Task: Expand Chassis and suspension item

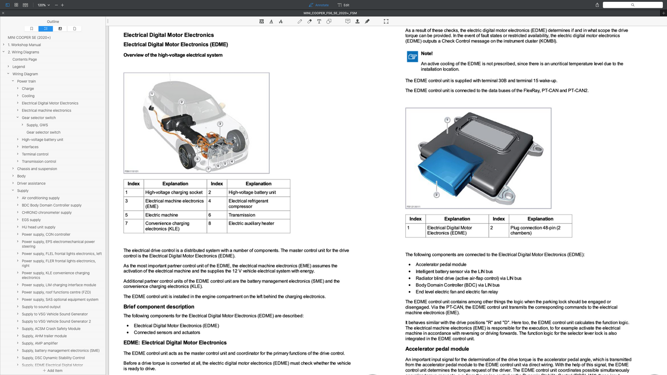Action: pyautogui.click(x=13, y=169)
